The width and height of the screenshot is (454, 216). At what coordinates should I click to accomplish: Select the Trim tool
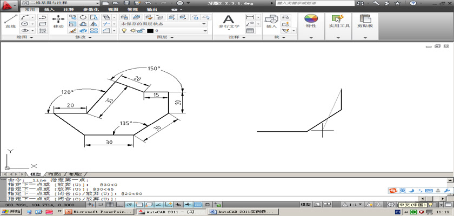106,24
